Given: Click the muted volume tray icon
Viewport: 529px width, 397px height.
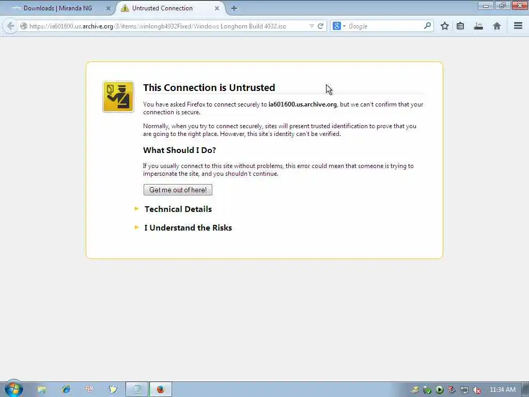Looking at the screenshot, I should coord(477,390).
